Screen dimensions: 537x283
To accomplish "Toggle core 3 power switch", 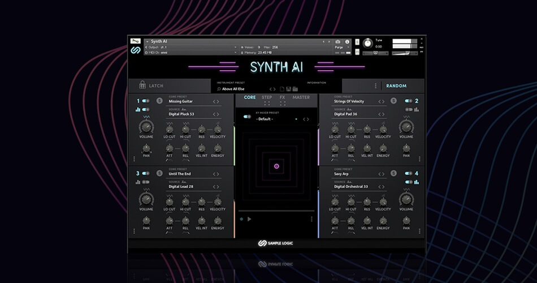I will 146,173.
